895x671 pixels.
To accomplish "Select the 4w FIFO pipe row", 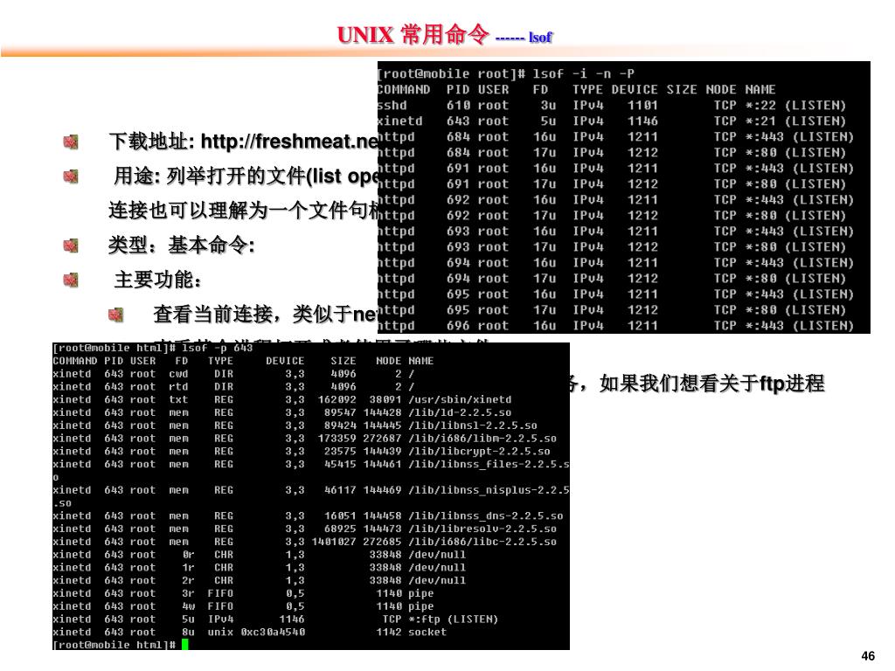I will pyautogui.click(x=243, y=606).
